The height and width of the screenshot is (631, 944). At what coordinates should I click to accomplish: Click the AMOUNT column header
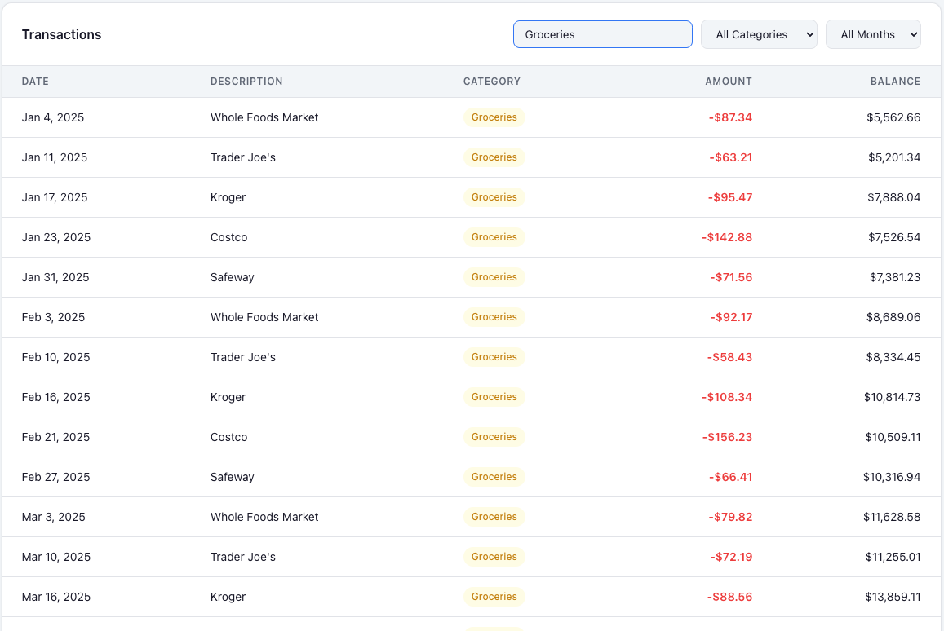coord(729,82)
